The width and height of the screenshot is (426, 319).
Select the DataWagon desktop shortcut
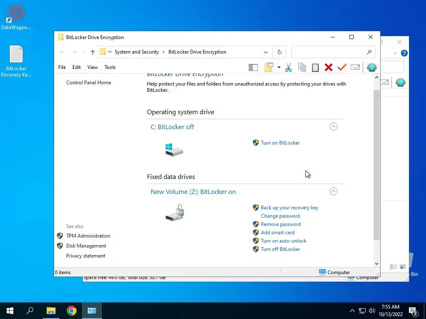[x=16, y=17]
